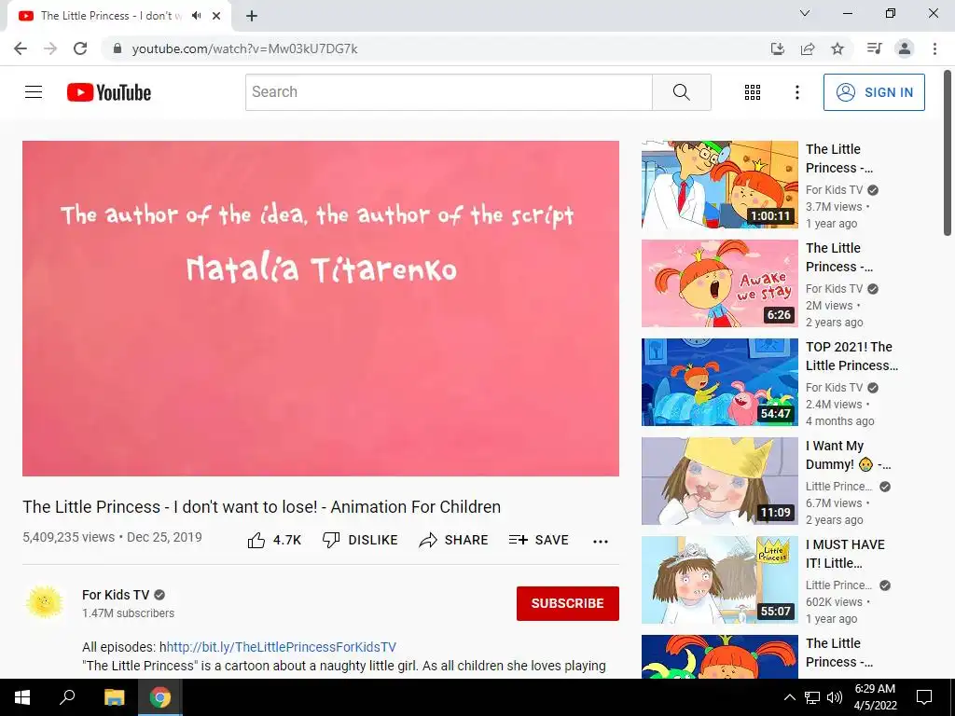Open the I Want My Dummy! video title

[848, 455]
